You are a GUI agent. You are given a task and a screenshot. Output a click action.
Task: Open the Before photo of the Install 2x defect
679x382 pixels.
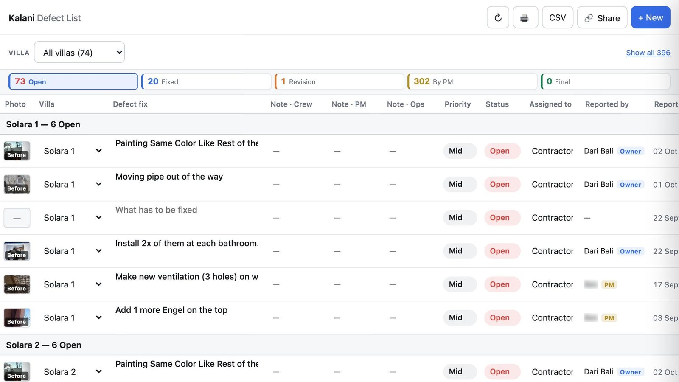(17, 251)
